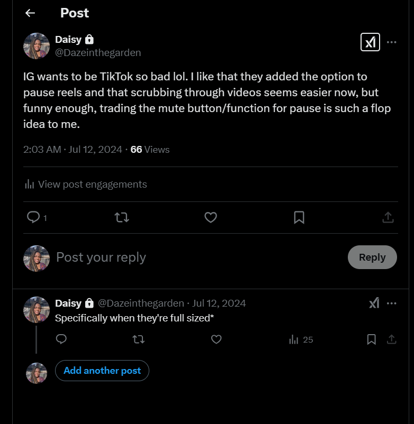Bookmark the reply post
The width and height of the screenshot is (414, 424).
point(372,339)
